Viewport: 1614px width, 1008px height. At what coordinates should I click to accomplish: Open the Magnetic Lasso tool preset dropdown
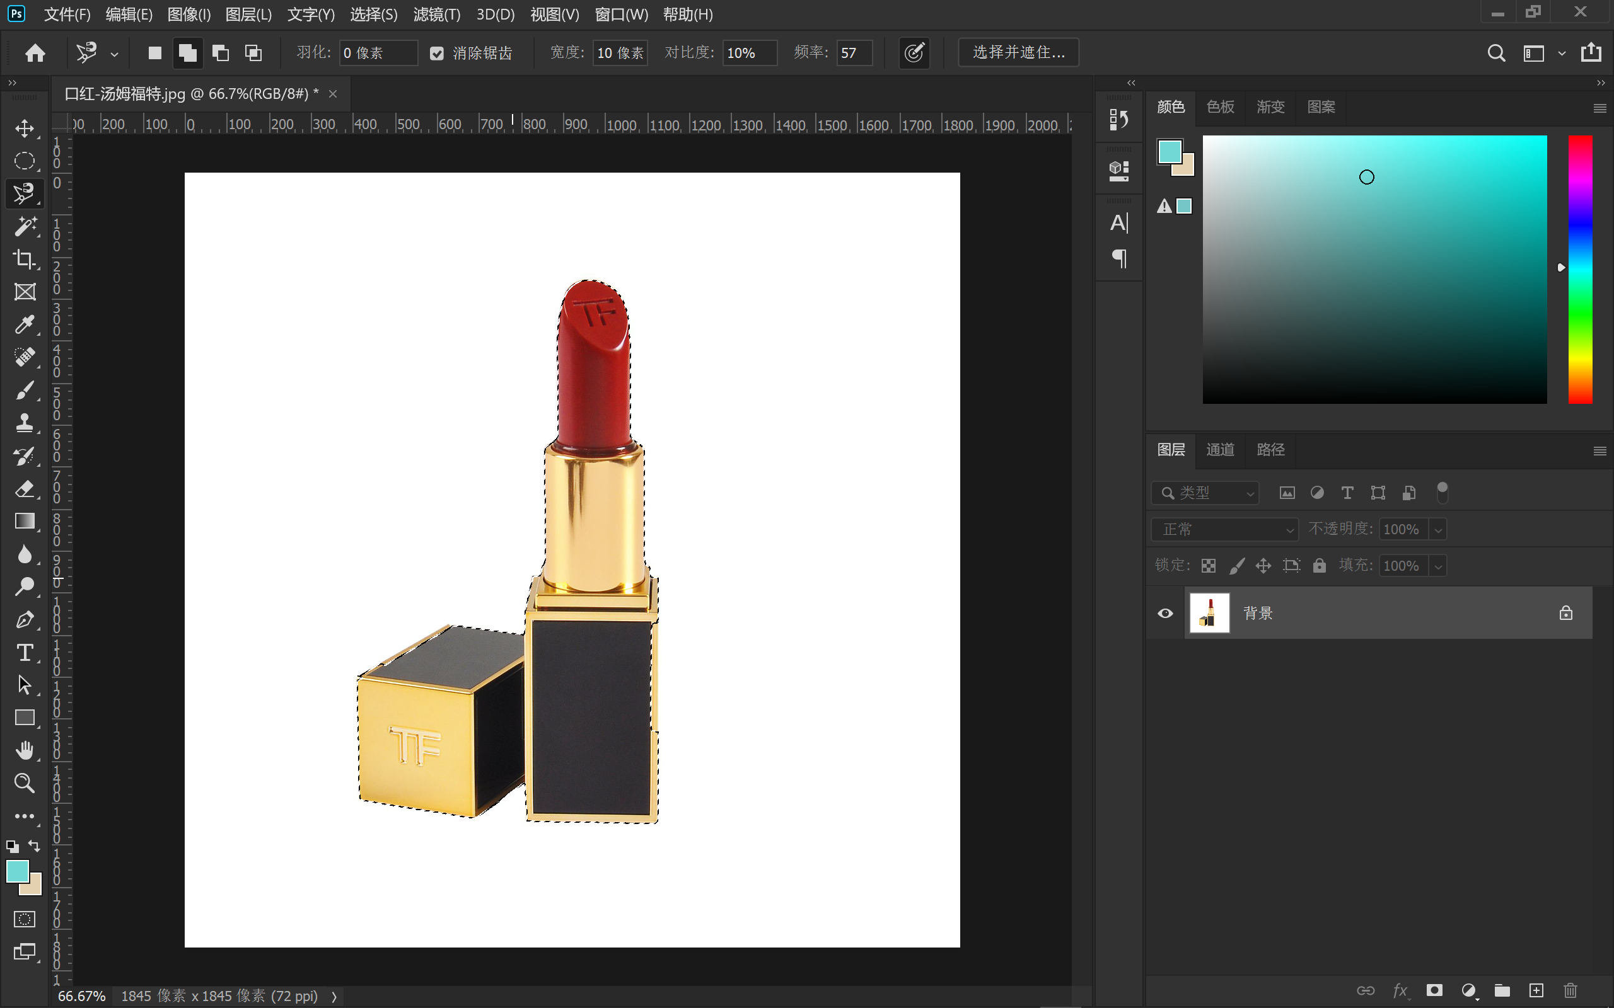click(x=115, y=54)
